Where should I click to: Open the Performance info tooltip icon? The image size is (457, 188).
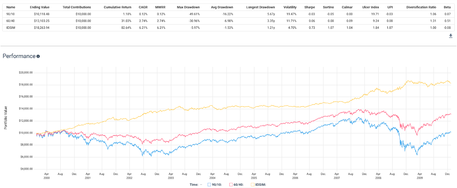click(x=38, y=56)
